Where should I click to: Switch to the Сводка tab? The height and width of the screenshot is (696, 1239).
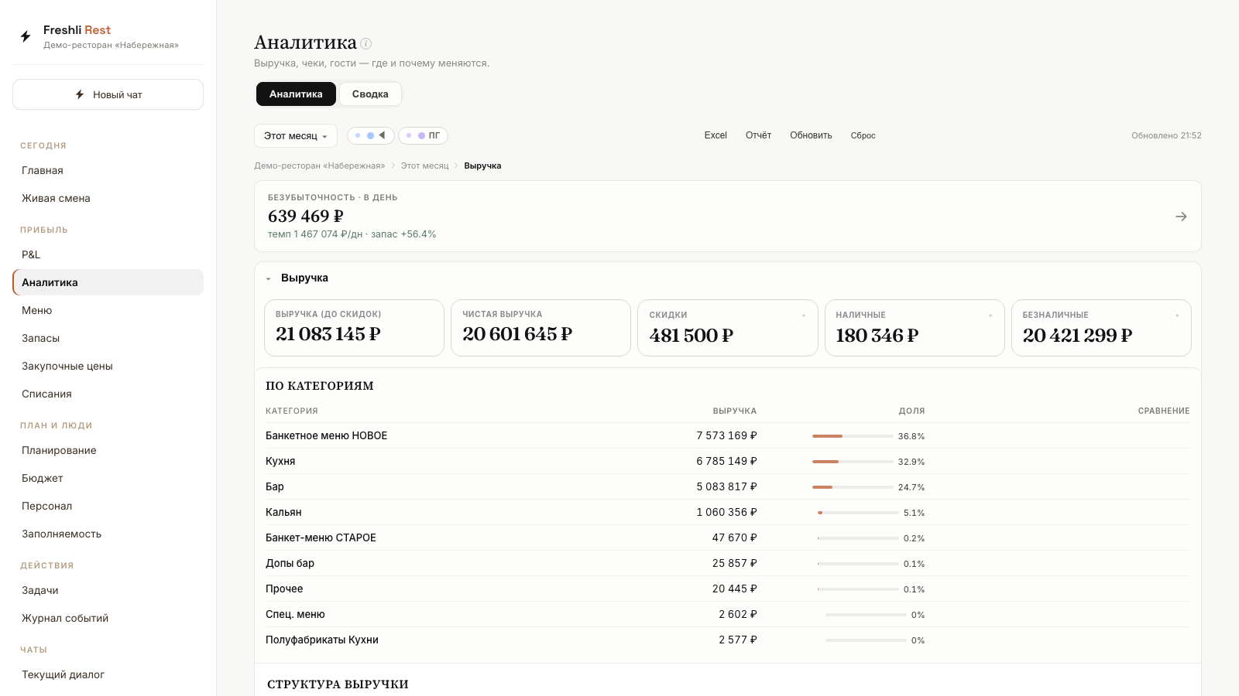point(370,94)
